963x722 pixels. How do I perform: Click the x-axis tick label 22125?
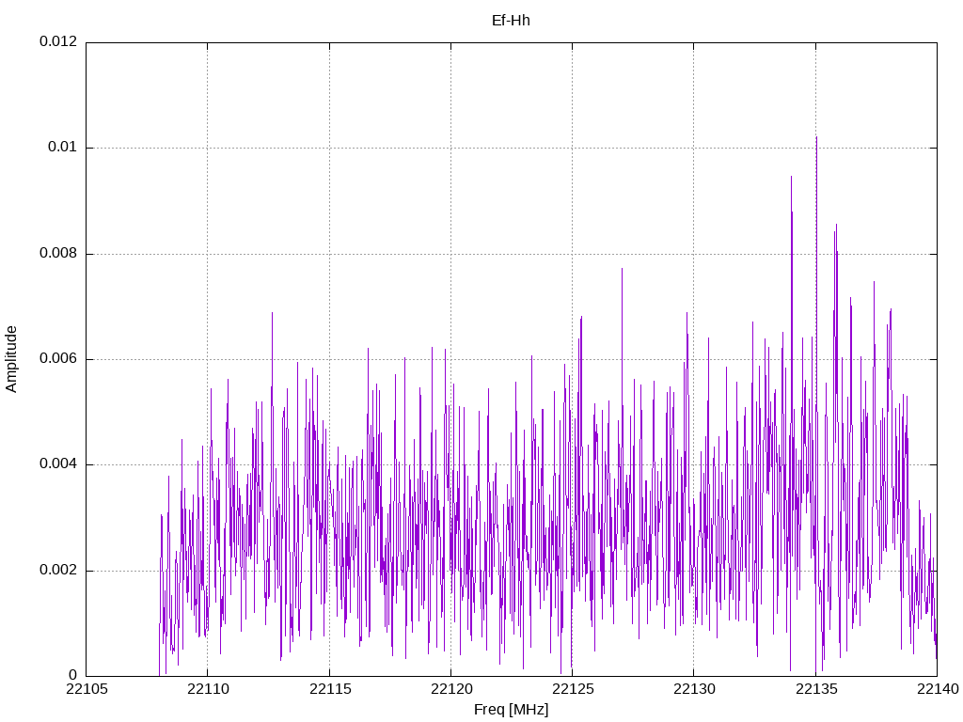click(573, 689)
